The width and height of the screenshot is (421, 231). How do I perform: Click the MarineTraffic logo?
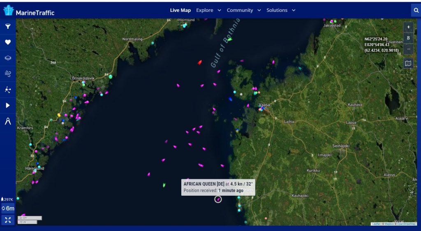click(x=29, y=11)
